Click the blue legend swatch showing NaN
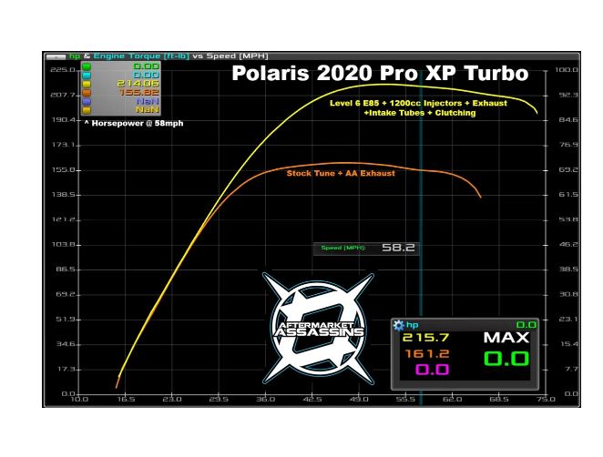603x457 pixels. pos(87,101)
